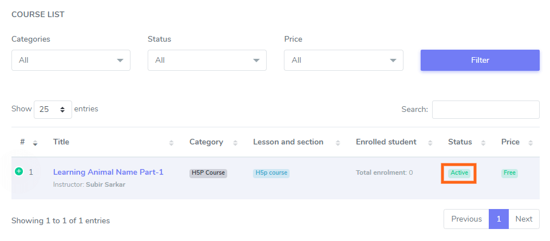
Task: Sort the Price column
Action: [x=531, y=143]
